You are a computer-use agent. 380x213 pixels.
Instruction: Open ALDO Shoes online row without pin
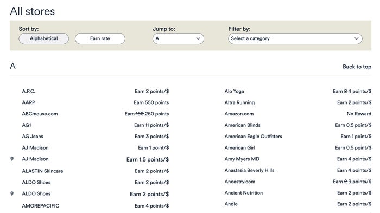[36, 182]
